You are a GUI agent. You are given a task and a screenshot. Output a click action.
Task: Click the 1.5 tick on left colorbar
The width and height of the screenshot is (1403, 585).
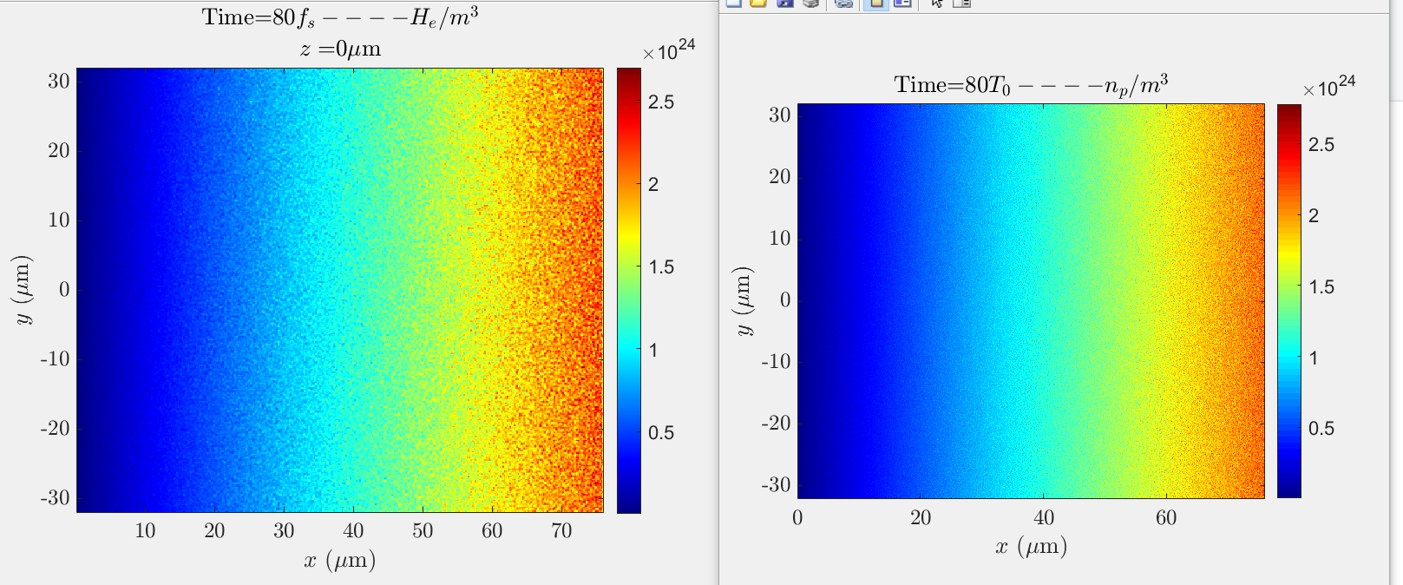pyautogui.click(x=661, y=267)
